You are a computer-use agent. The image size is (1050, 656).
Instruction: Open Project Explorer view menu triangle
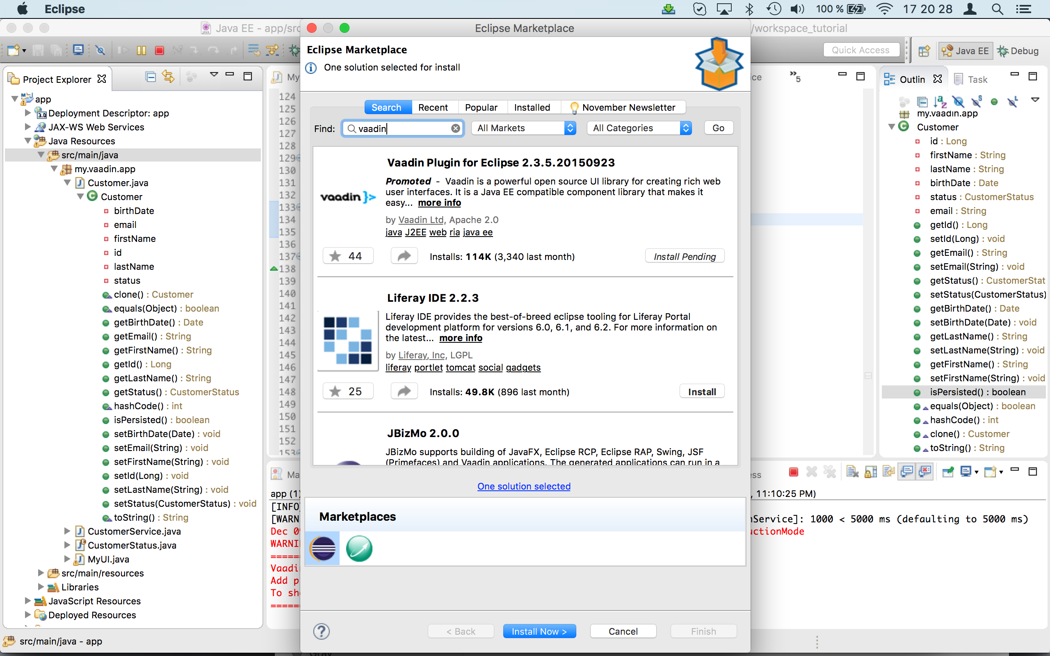click(x=213, y=75)
